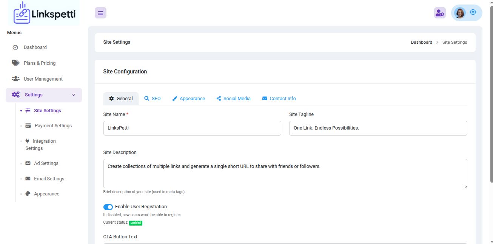493x244 pixels.
Task: Switch to the Social Media tab
Action: point(233,99)
